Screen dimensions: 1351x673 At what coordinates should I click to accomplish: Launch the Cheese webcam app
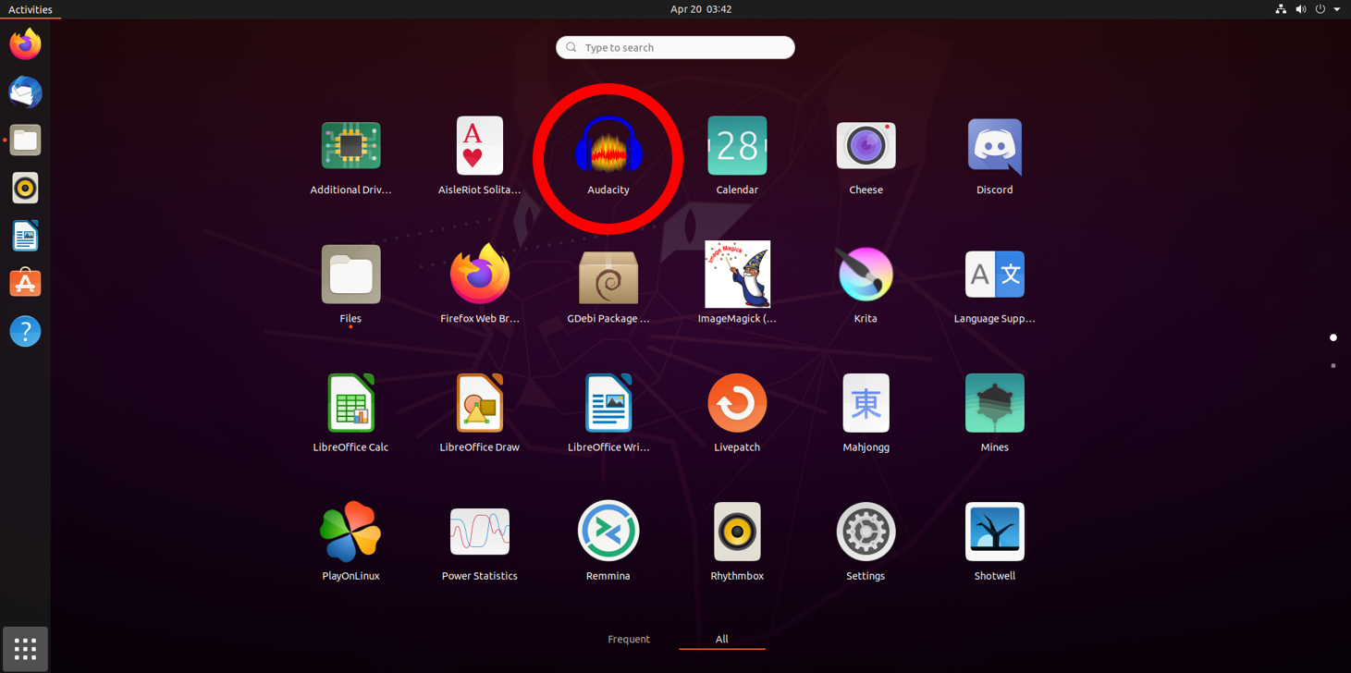pyautogui.click(x=865, y=147)
